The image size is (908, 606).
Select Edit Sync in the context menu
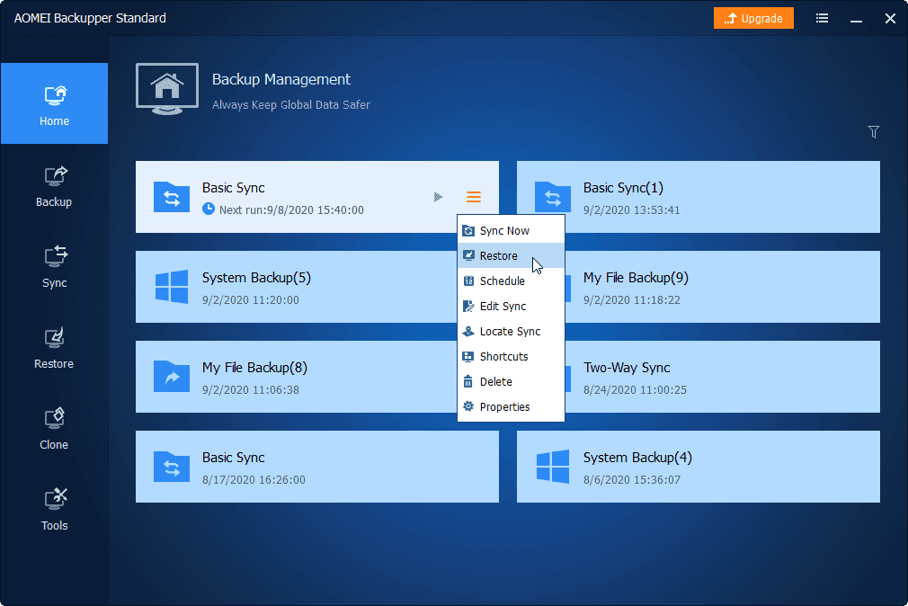pos(511,306)
